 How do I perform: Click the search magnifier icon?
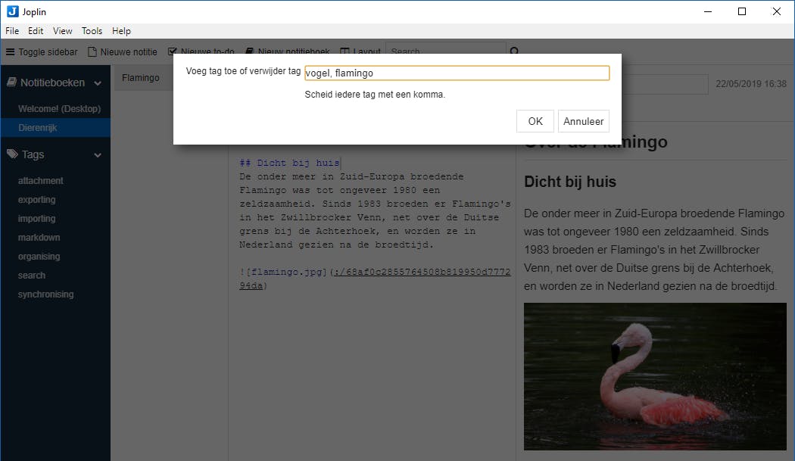tap(514, 51)
